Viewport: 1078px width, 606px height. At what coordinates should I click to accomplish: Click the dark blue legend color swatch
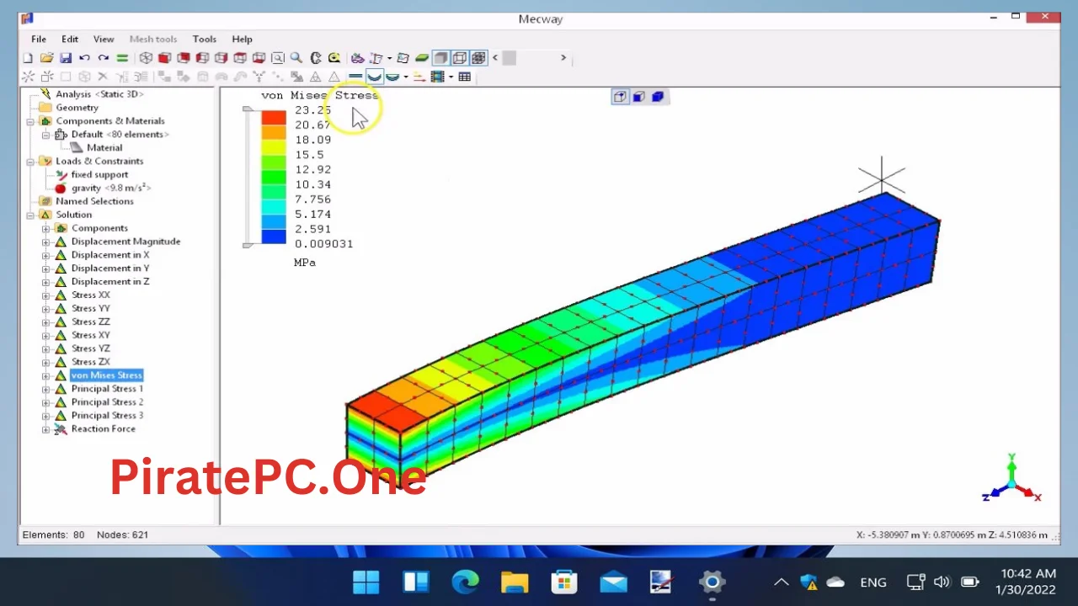274,237
